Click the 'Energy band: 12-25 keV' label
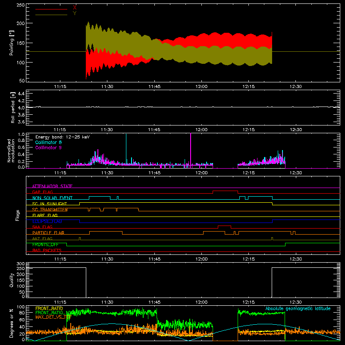Image resolution: width=345 pixels, height=345 pixels. (63, 137)
